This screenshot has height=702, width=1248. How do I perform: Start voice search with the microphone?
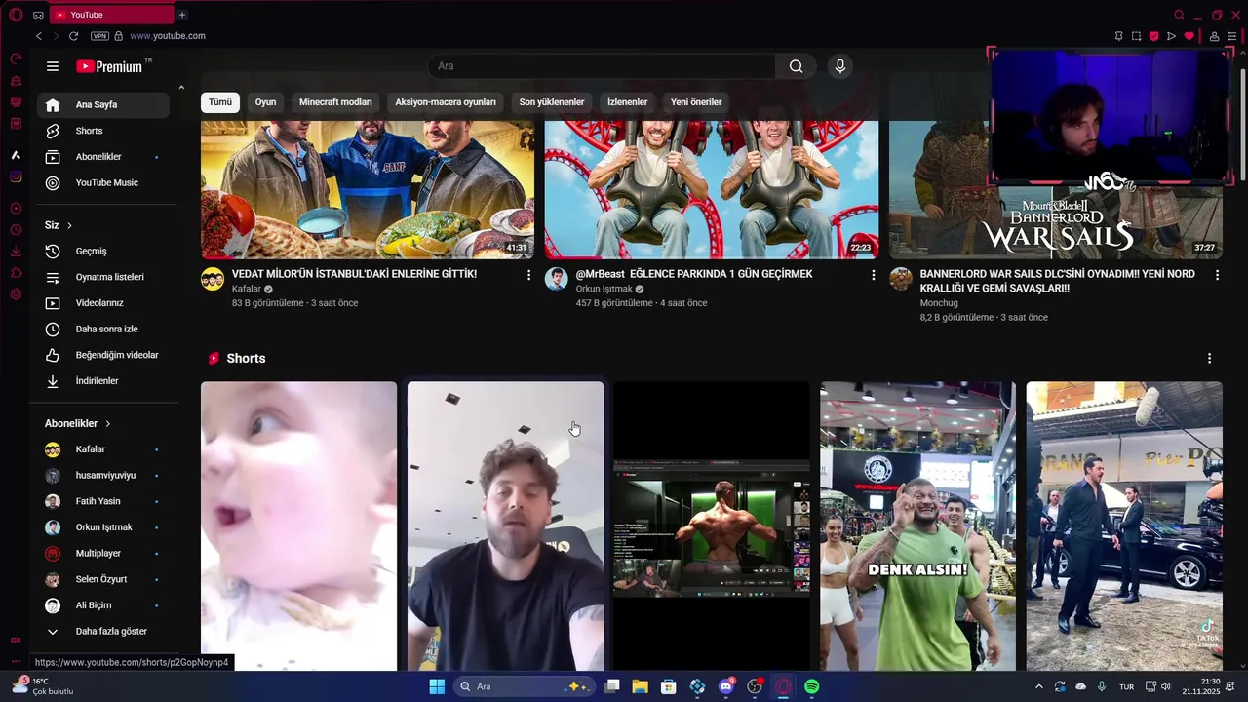click(x=840, y=66)
